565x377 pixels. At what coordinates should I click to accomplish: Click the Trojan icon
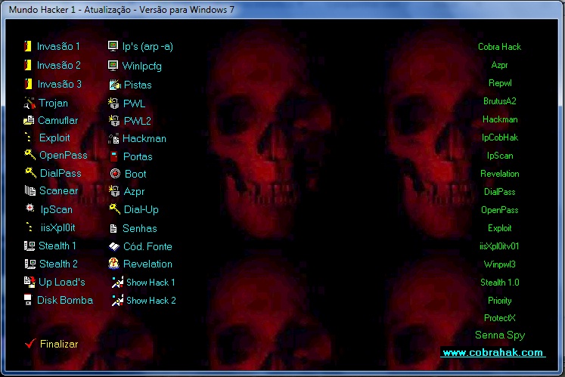[x=29, y=103]
